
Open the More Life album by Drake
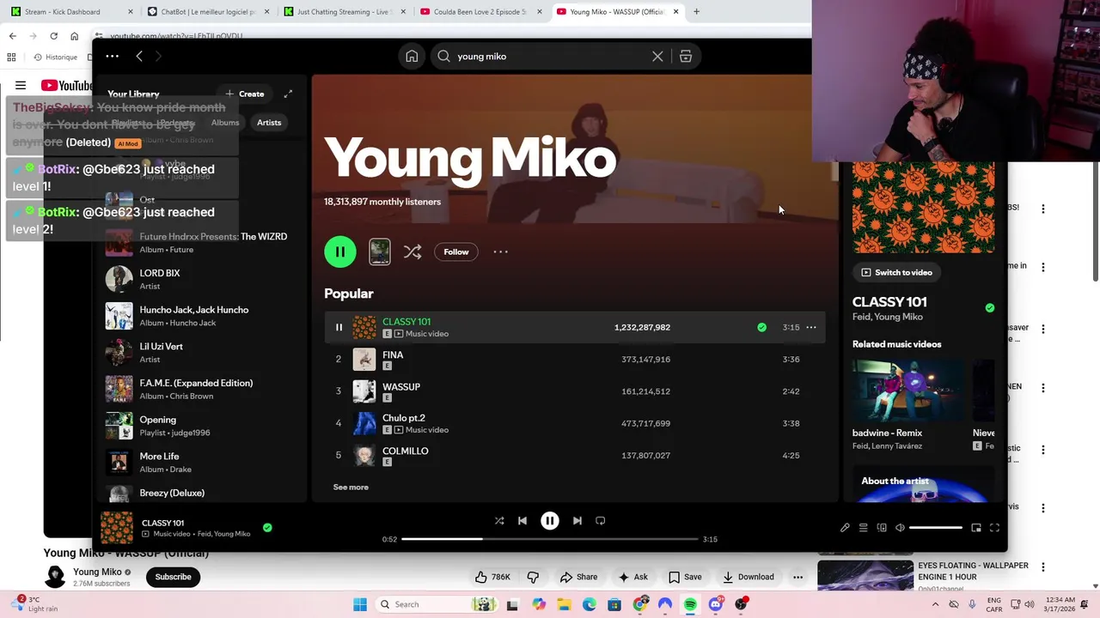point(204,463)
